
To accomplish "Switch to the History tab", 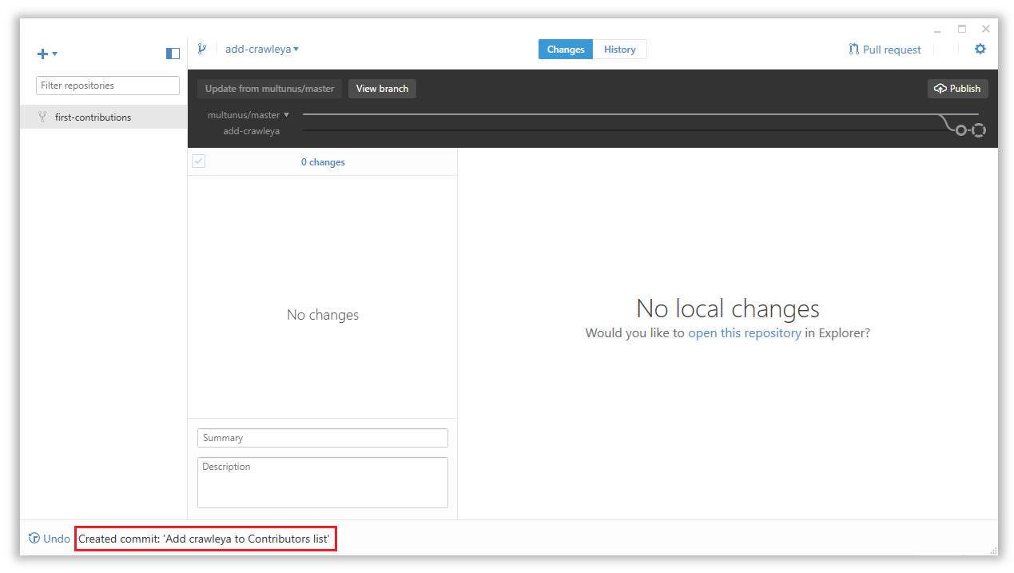I will pos(619,50).
